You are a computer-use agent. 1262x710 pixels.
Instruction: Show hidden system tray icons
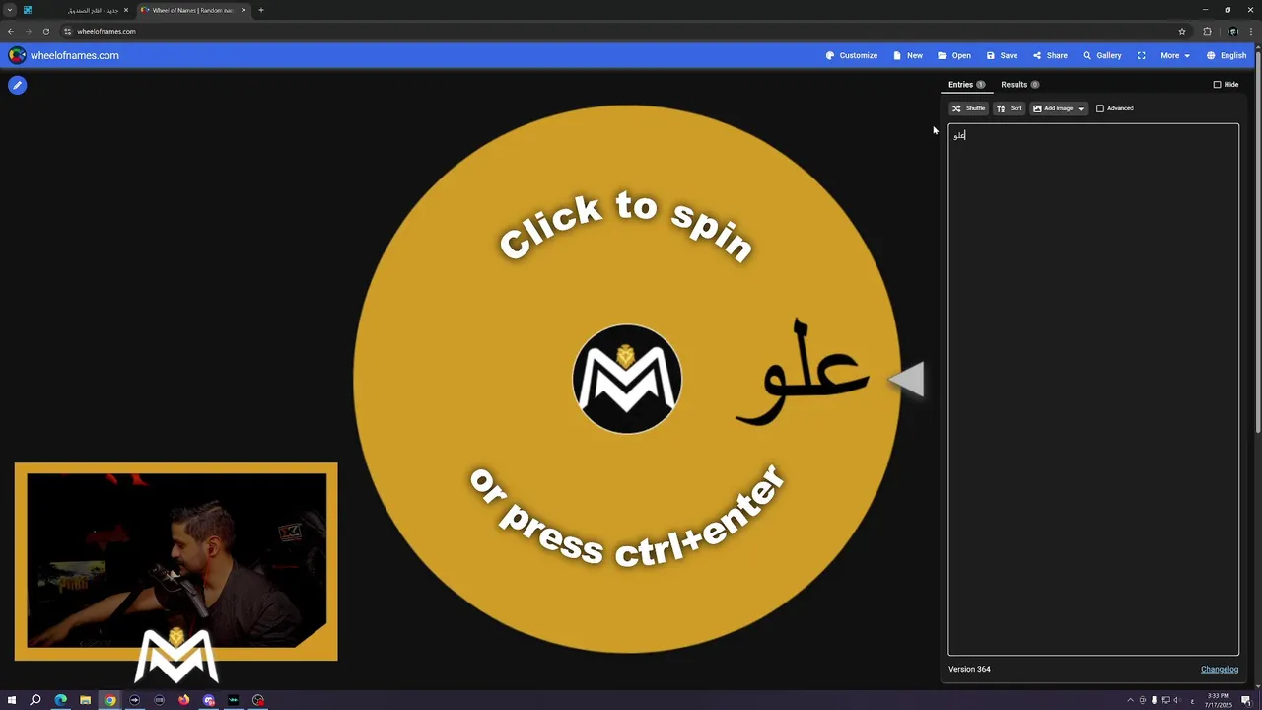(1130, 700)
